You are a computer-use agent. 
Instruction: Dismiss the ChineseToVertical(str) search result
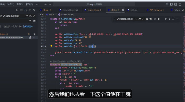(x=34, y=38)
